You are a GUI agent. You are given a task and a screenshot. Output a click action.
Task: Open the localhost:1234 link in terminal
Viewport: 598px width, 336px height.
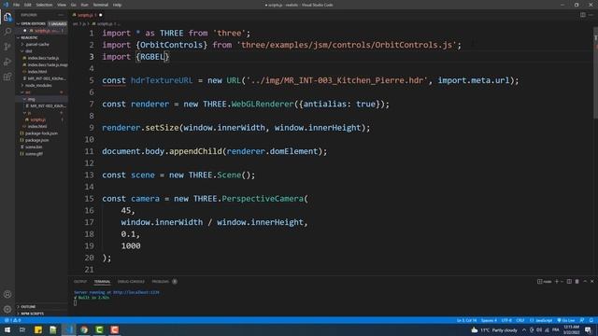coord(136,292)
